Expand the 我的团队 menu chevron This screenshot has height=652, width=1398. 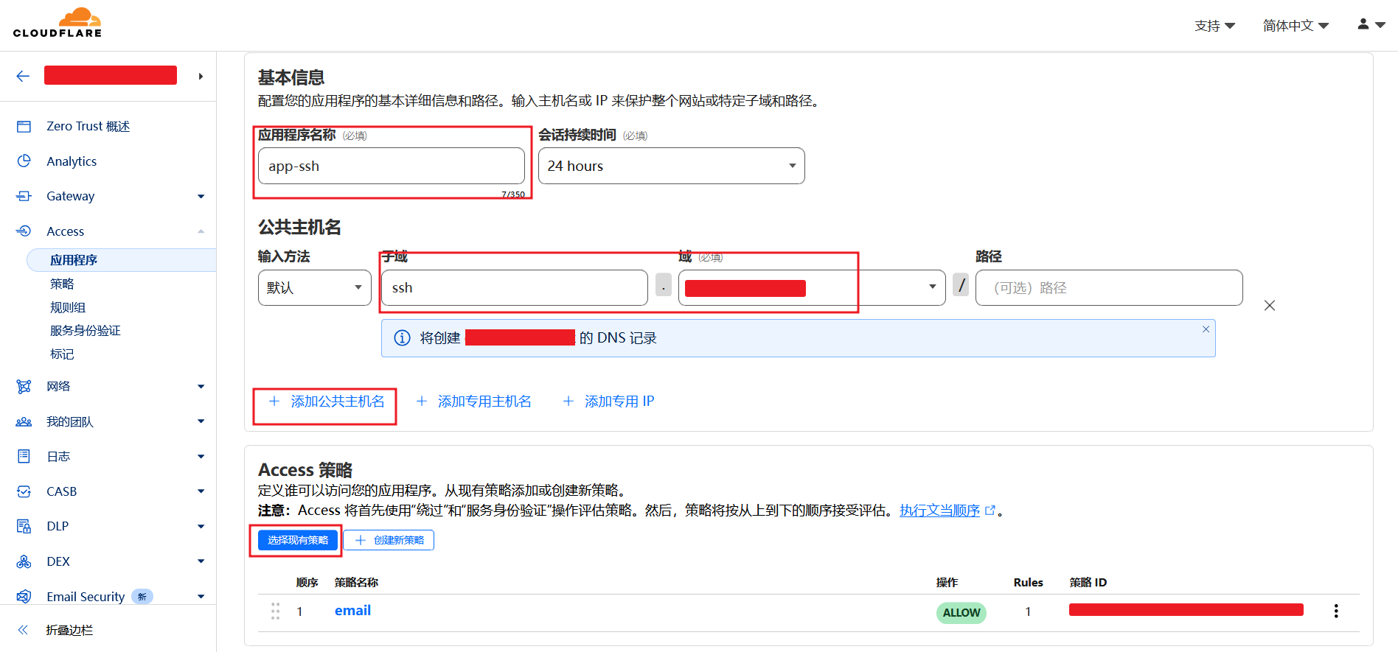pyautogui.click(x=201, y=421)
